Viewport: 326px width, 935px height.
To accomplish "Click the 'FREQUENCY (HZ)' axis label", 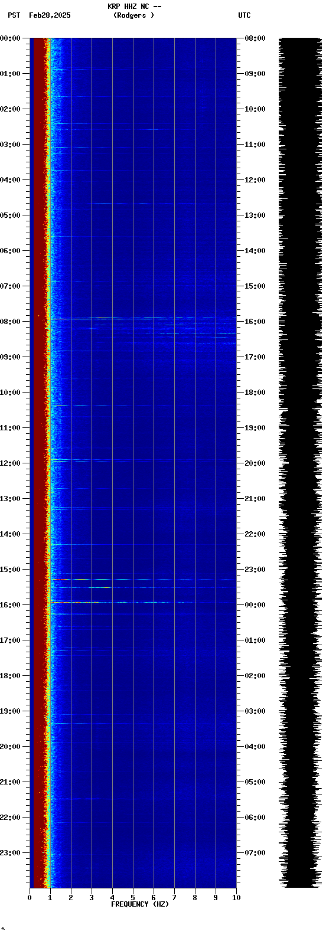I will click(x=140, y=904).
